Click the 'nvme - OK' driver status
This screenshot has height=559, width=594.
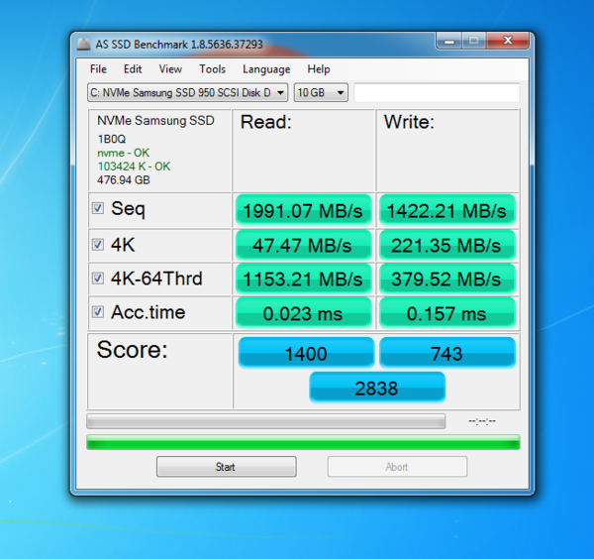pyautogui.click(x=124, y=153)
